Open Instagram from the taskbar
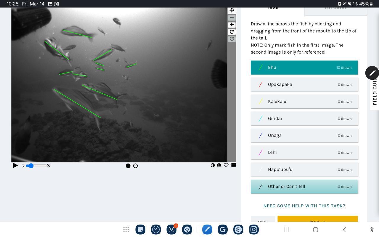 [254, 230]
